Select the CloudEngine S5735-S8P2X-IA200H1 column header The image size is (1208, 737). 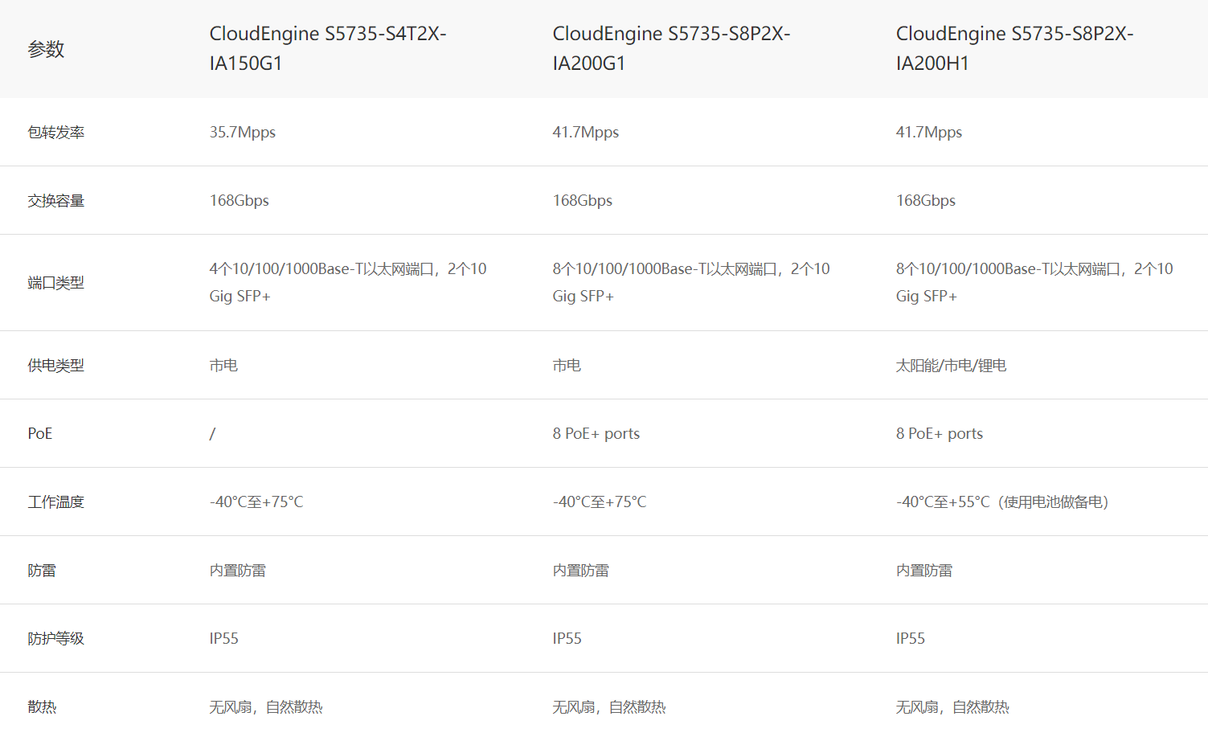tap(1013, 48)
